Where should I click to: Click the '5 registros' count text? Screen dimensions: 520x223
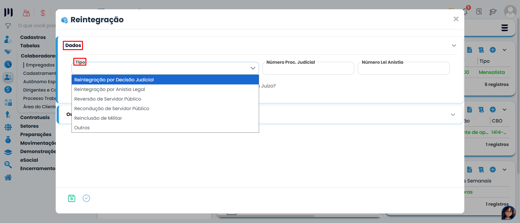coord(496,84)
